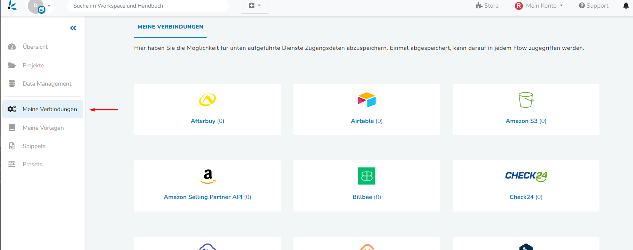Click the red R account icon
The height and width of the screenshot is (250, 633).
tap(519, 6)
